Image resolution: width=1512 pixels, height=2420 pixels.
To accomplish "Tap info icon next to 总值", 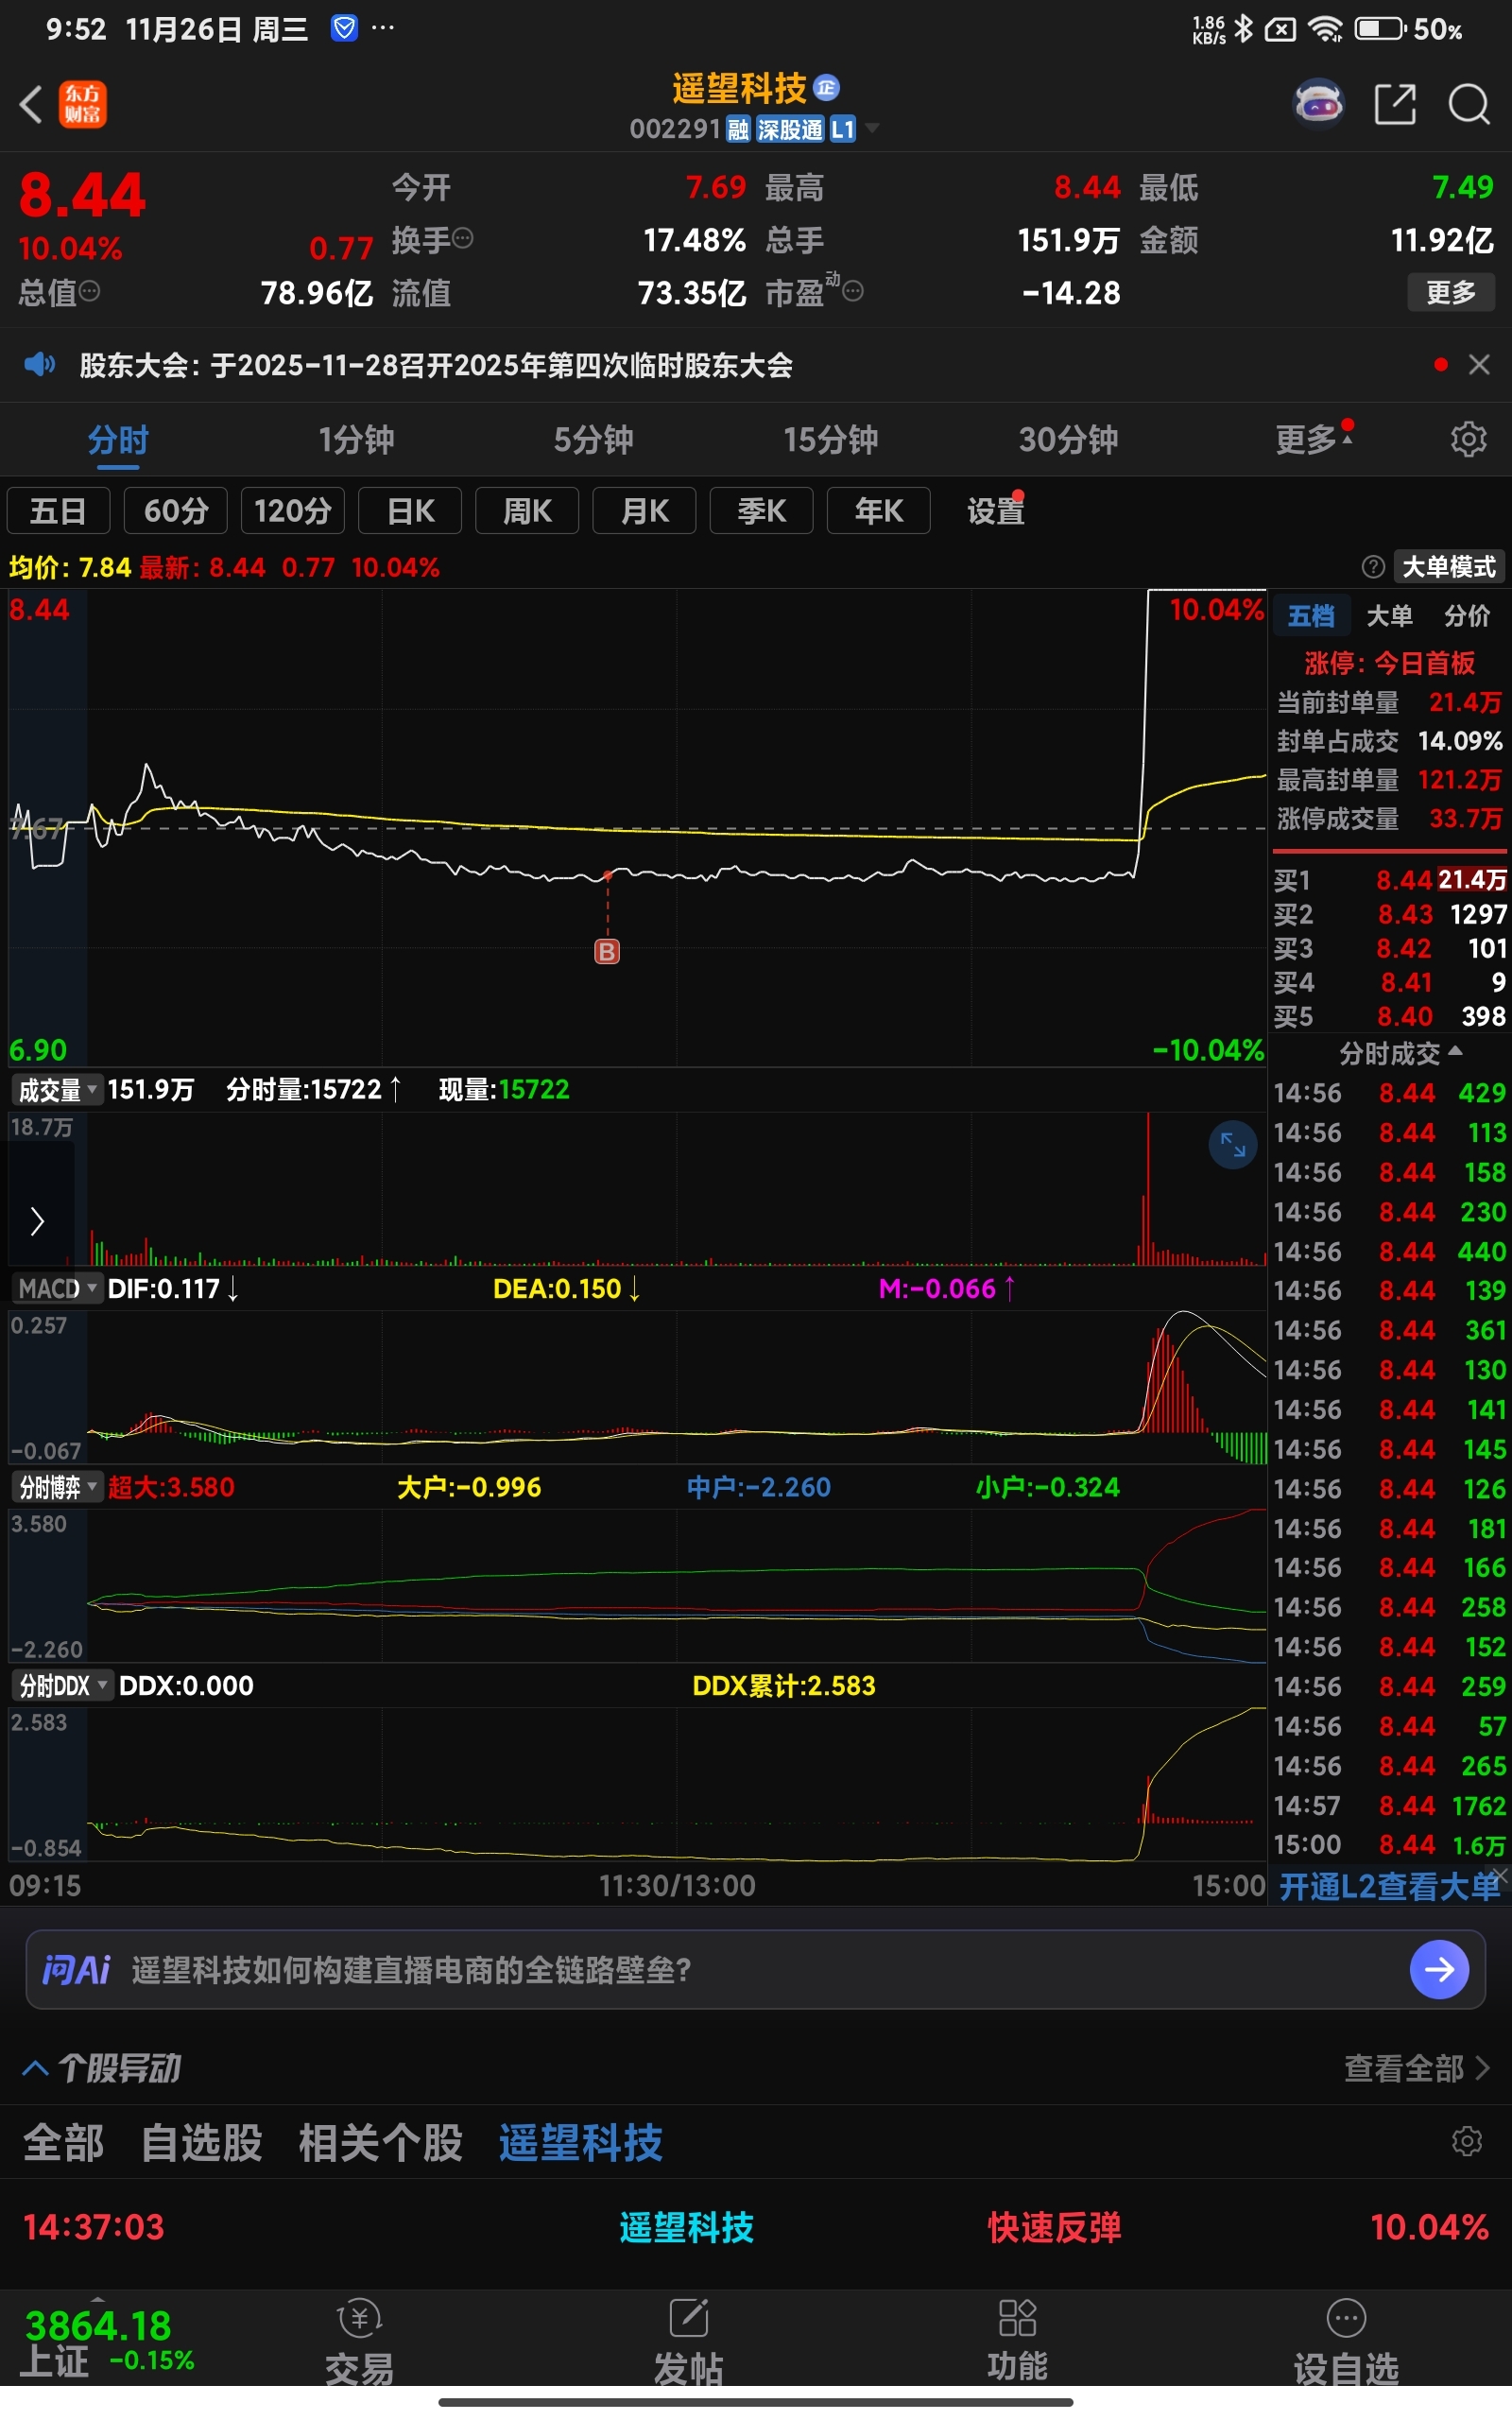I will pyautogui.click(x=89, y=291).
